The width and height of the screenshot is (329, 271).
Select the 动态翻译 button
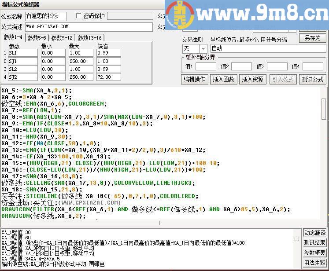point(315,233)
